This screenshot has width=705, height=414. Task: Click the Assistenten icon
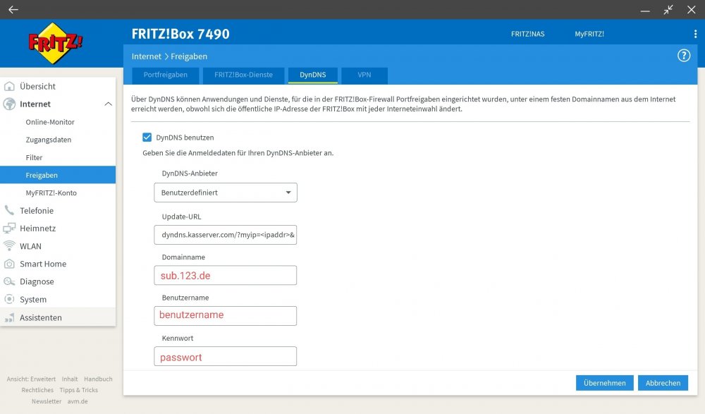click(9, 317)
